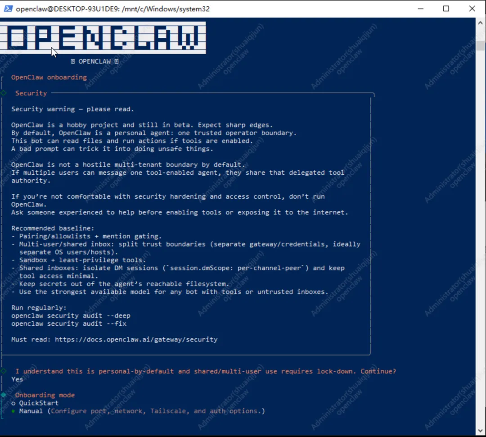Image resolution: width=486 pixels, height=437 pixels.
Task: Click the 'I understand this is personal-by-default' prompt
Action: pyautogui.click(x=206, y=371)
